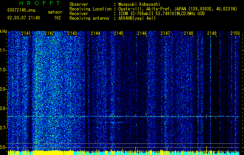Viewport: 244px width, 155px height.
Task: Click the Receiver field label
Action: coord(79,14)
